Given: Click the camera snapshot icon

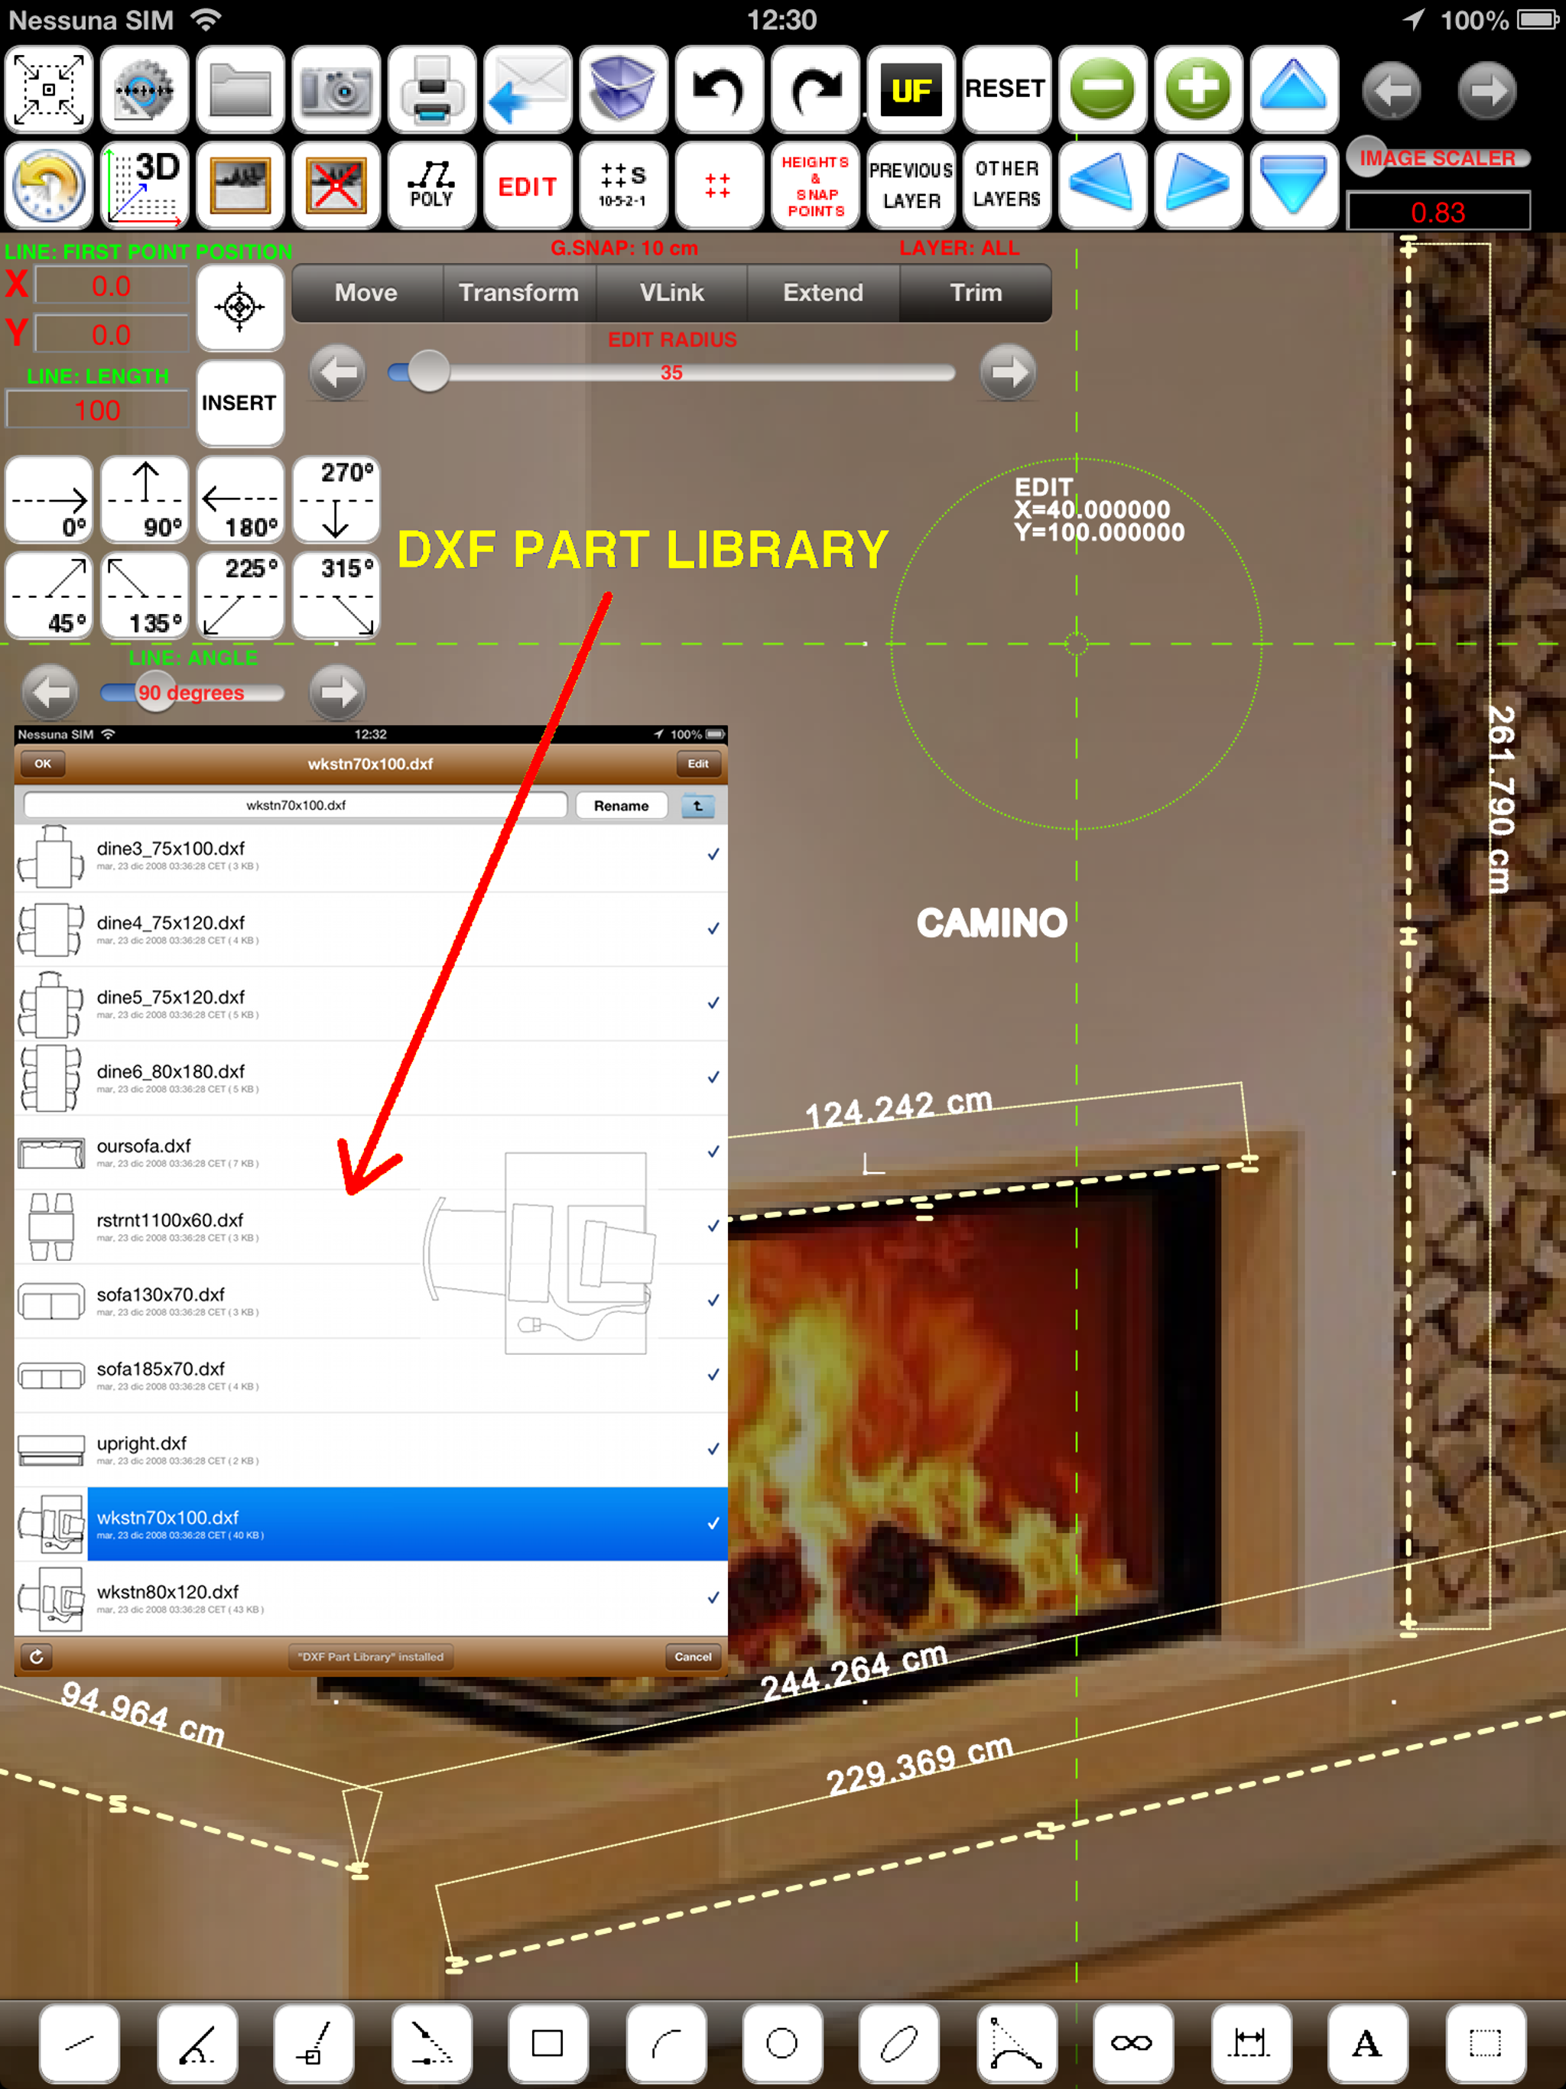Looking at the screenshot, I should click(x=336, y=89).
